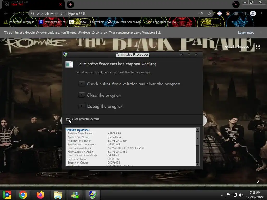
Task: Click the browser Back arrow
Action: (6, 14)
